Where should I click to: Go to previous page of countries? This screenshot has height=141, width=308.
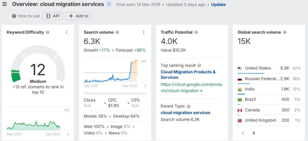tap(243, 133)
